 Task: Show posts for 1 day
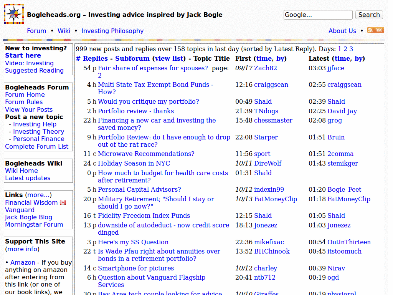coord(339,49)
